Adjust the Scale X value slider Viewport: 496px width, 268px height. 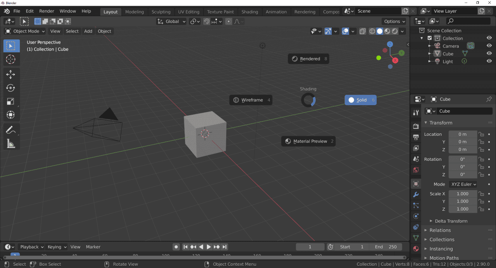click(x=463, y=193)
